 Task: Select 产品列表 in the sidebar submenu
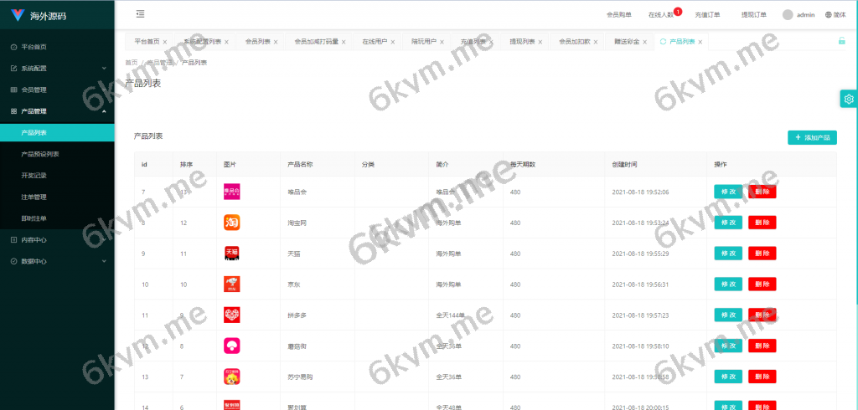click(x=58, y=133)
